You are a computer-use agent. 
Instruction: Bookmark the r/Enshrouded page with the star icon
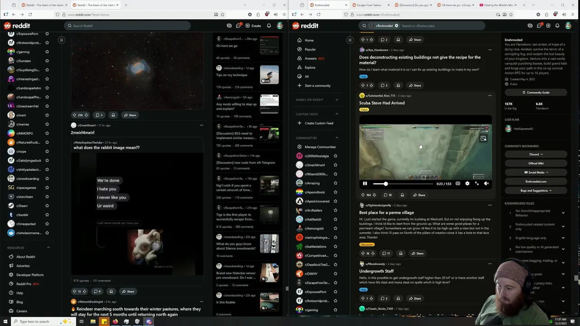(x=510, y=14)
